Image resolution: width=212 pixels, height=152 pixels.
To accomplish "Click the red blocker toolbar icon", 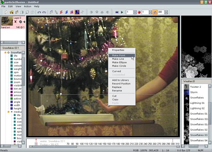I will [61, 12].
